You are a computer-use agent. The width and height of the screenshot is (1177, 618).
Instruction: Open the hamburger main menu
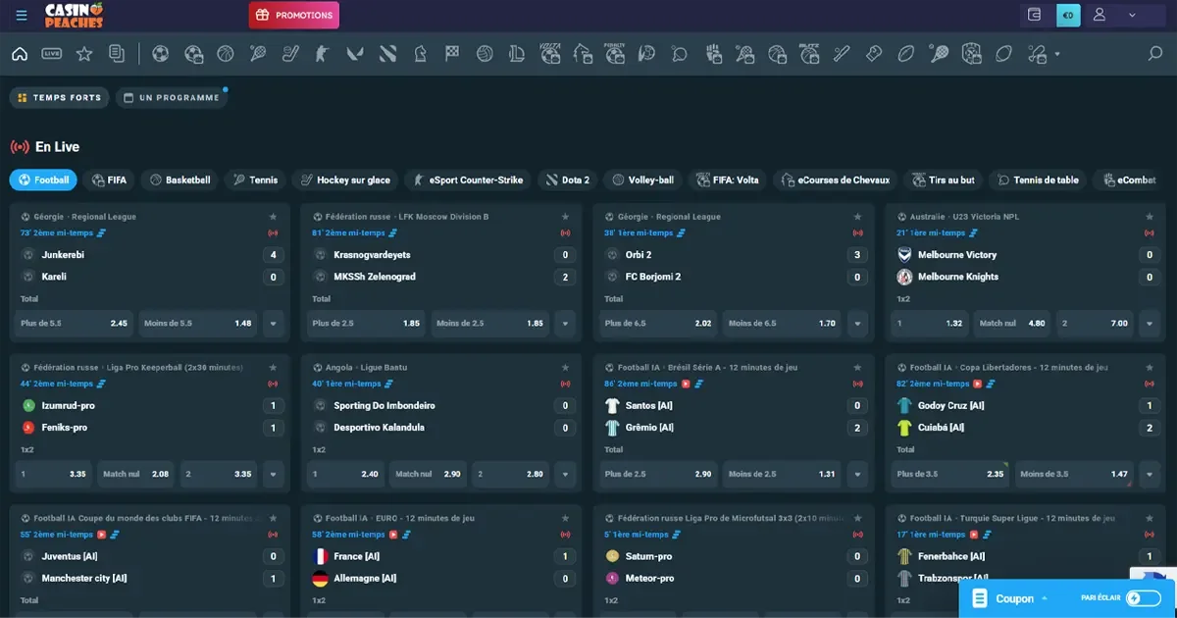22,16
